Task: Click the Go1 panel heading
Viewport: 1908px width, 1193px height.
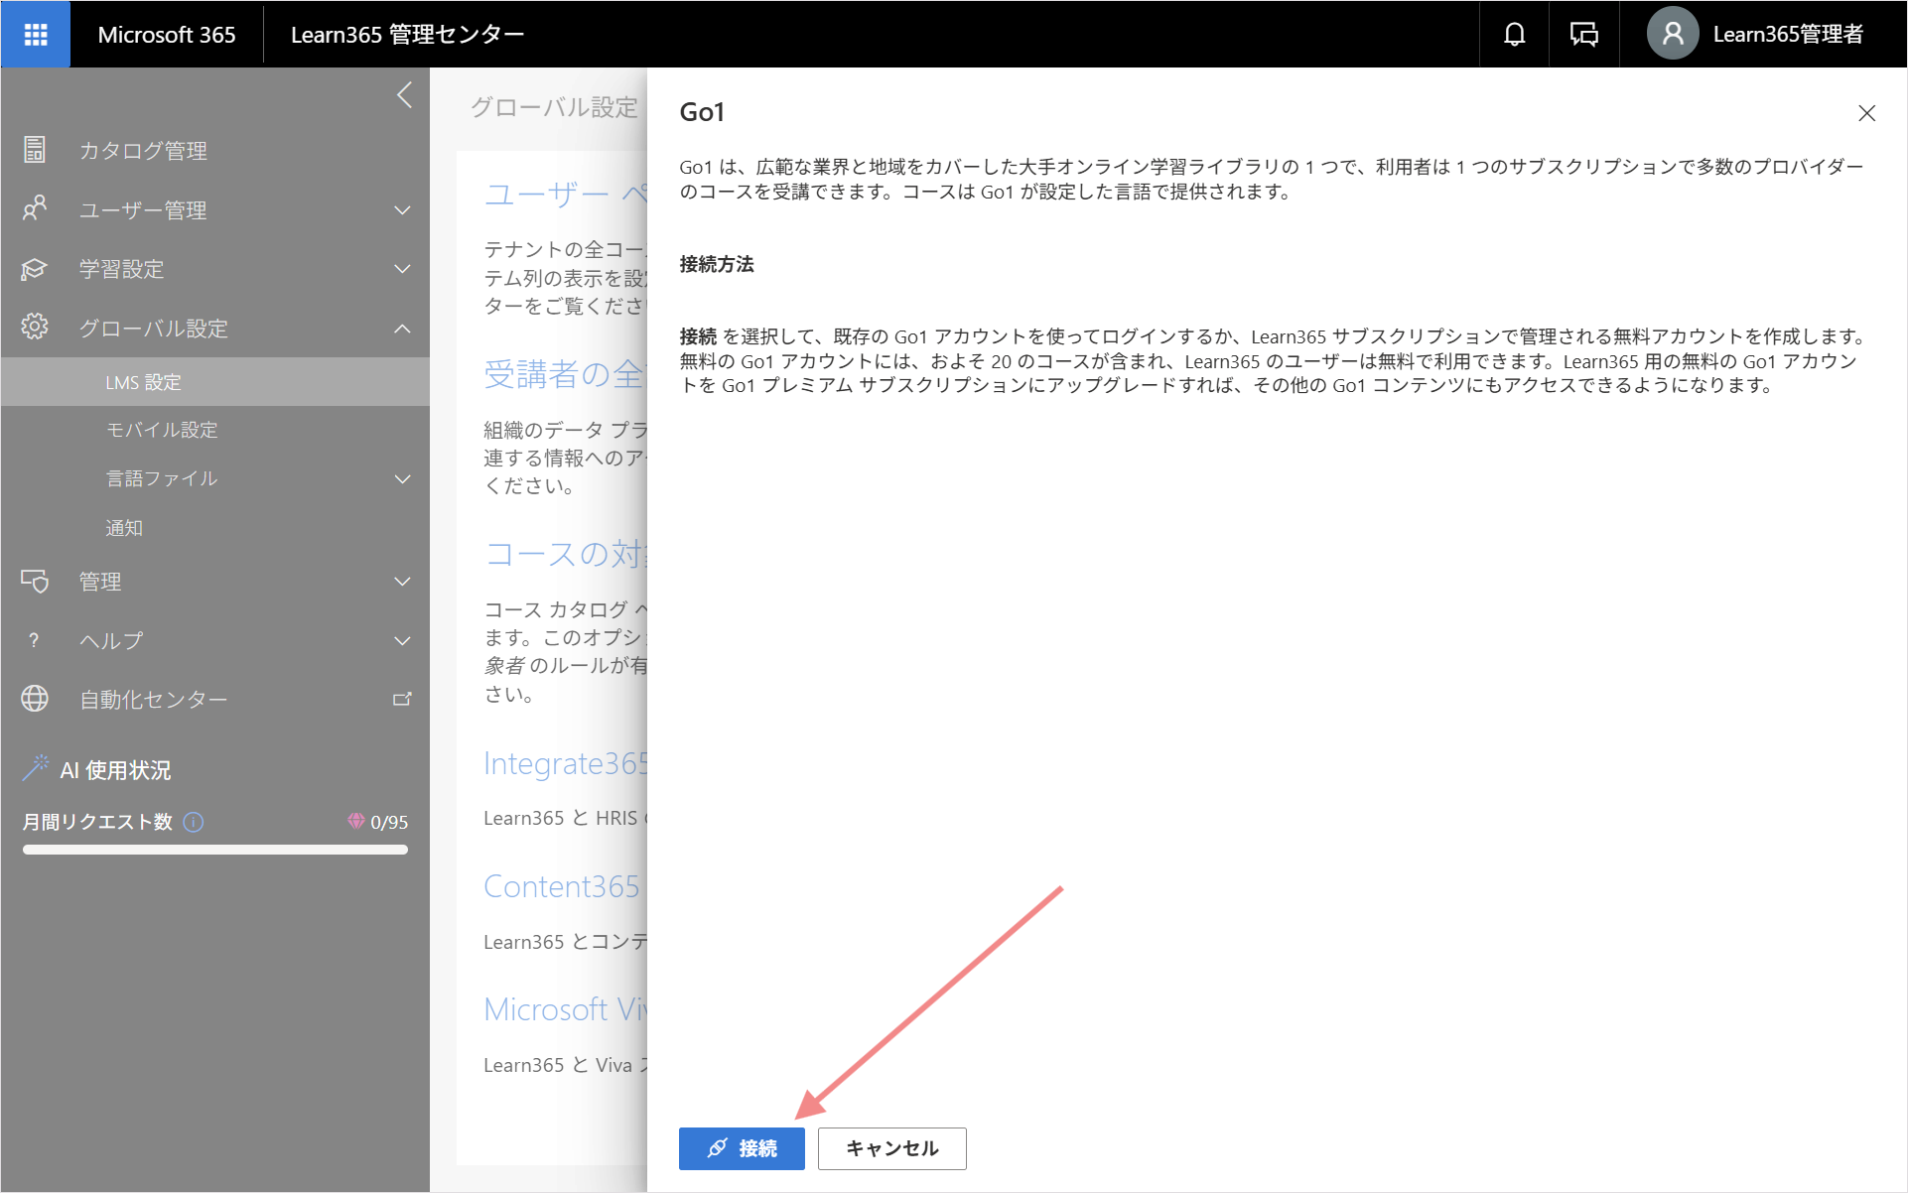Action: click(x=702, y=112)
